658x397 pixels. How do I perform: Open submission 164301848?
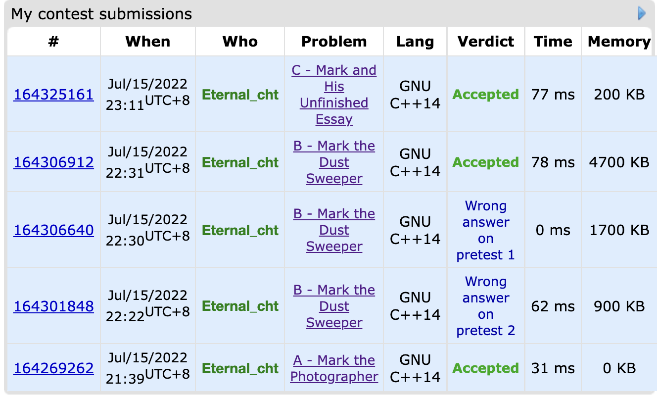point(53,306)
